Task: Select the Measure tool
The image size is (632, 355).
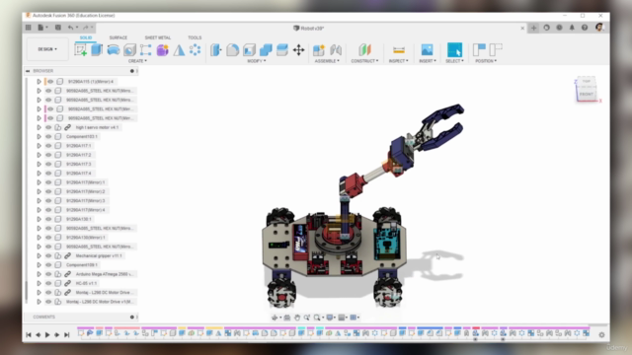Action: coord(399,50)
